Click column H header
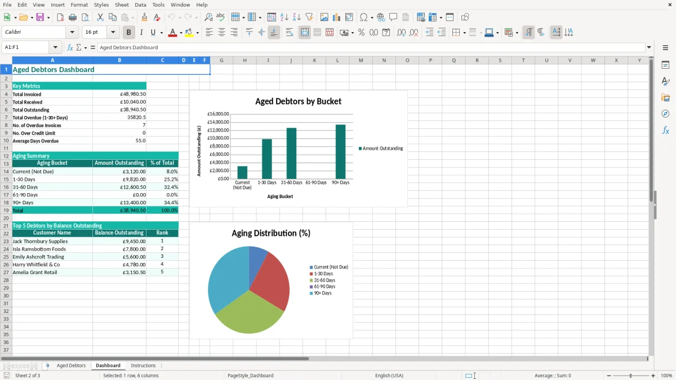Screen dimensions: 676x380 click(244, 60)
